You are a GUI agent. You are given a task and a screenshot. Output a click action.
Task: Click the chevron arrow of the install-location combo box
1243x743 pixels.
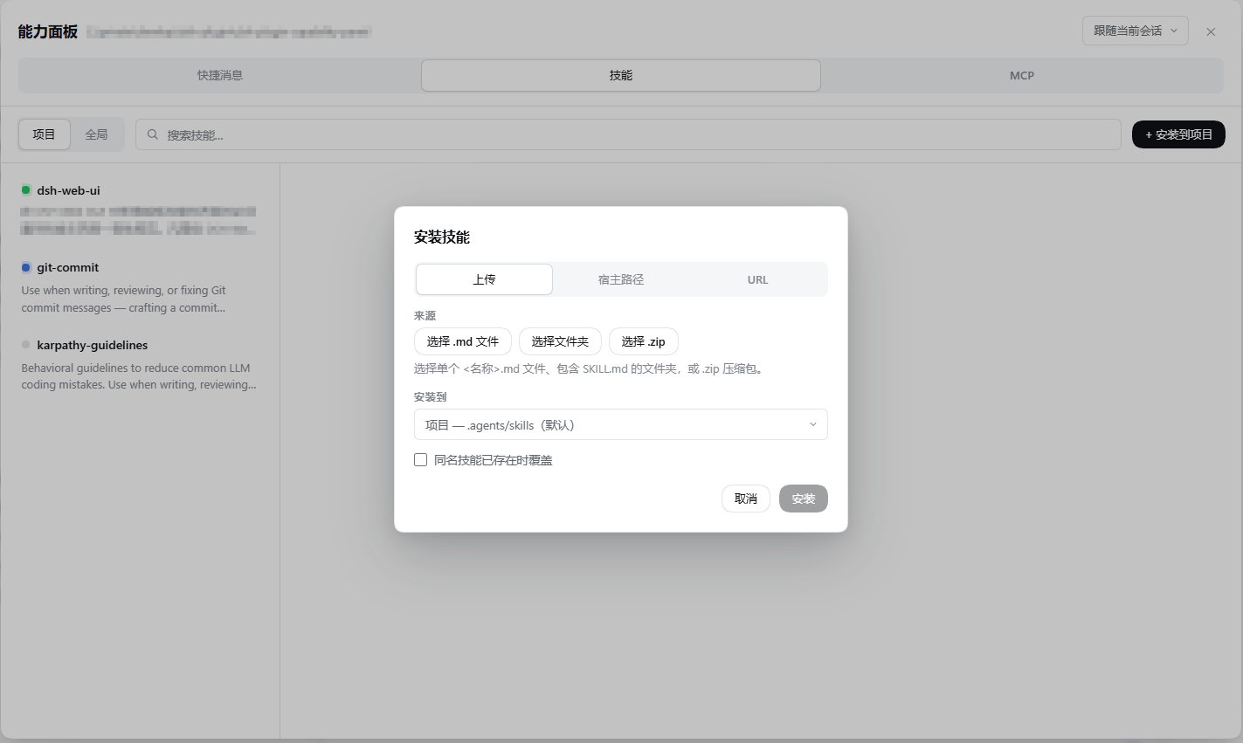pyautogui.click(x=812, y=424)
